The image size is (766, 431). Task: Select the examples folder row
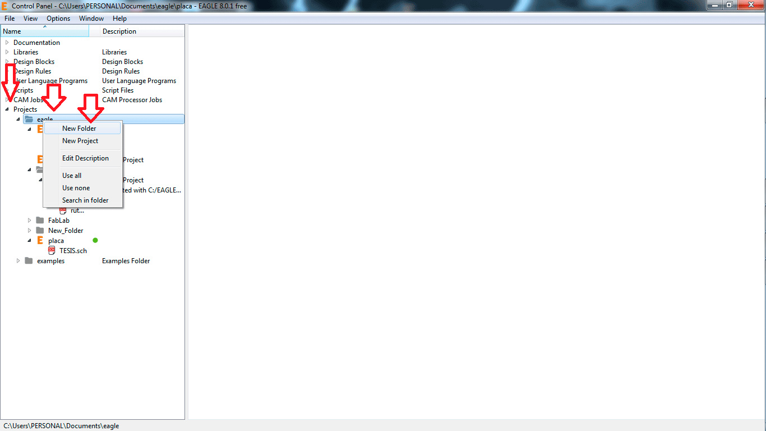(x=50, y=261)
